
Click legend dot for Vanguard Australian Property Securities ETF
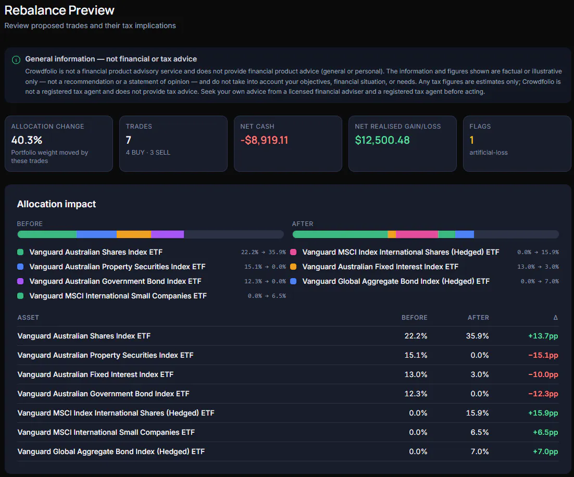(x=20, y=267)
